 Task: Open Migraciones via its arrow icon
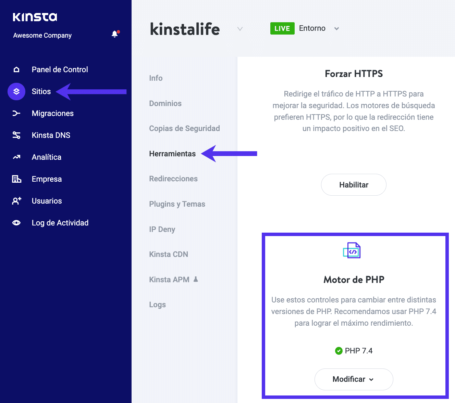[16, 114]
